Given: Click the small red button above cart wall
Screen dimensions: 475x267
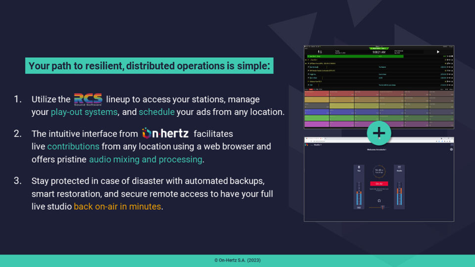Looking at the screenshot, I should (311, 89).
